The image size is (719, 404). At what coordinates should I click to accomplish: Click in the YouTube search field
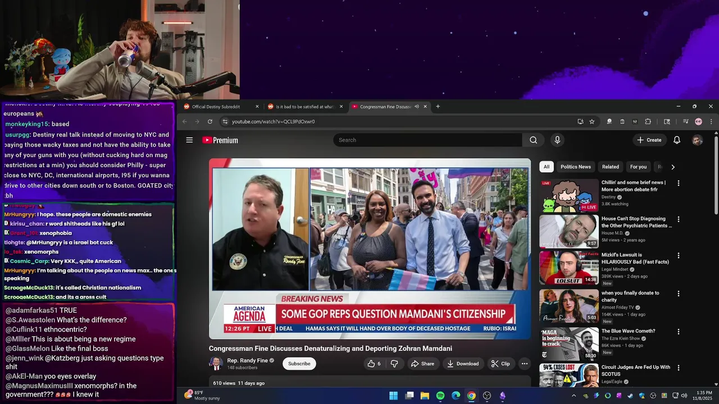pos(428,140)
